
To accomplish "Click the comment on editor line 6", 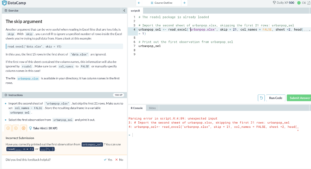I will tap(186, 42).
